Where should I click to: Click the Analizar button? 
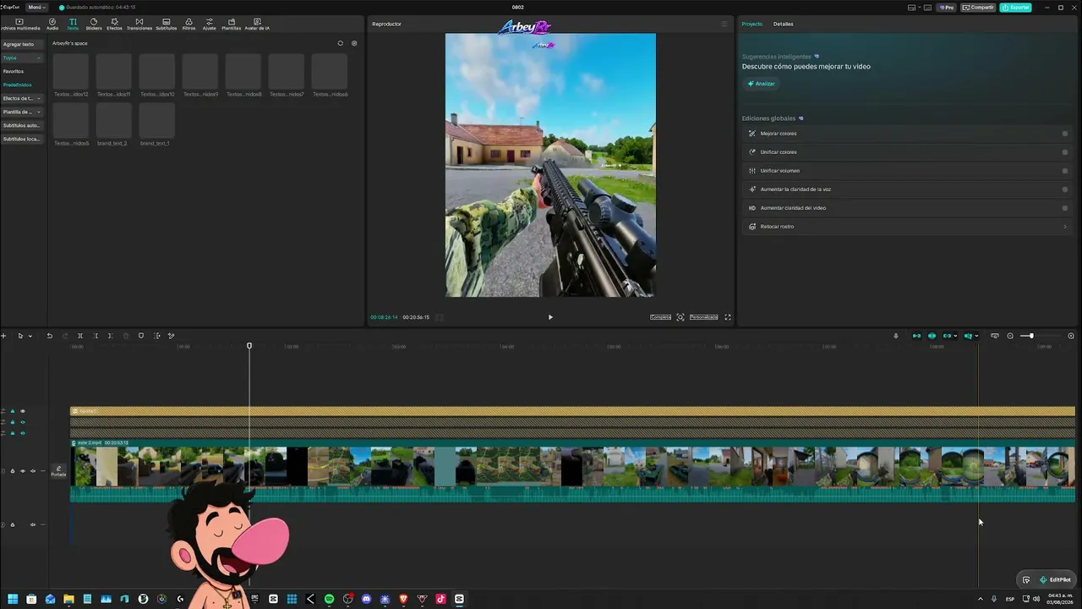point(761,84)
